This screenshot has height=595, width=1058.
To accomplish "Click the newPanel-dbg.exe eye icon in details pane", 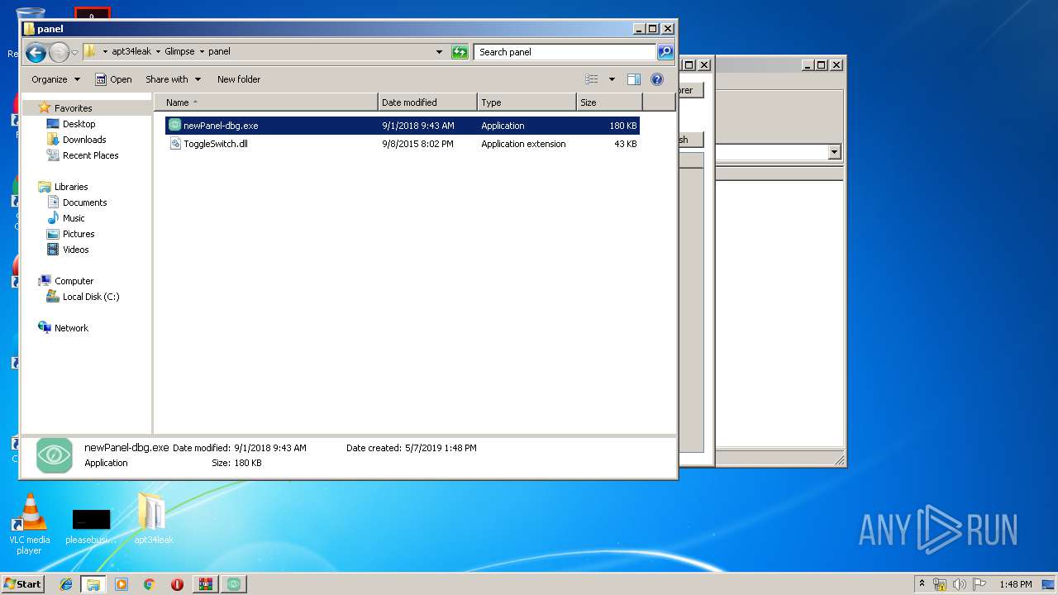I will click(55, 455).
